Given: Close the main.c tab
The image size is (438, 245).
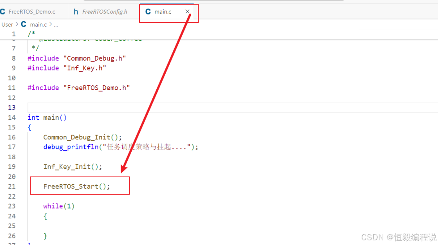Looking at the screenshot, I should coord(187,11).
